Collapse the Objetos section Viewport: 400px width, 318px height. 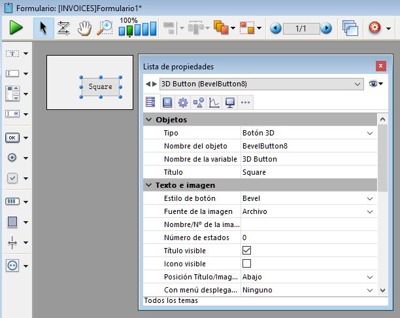point(149,120)
